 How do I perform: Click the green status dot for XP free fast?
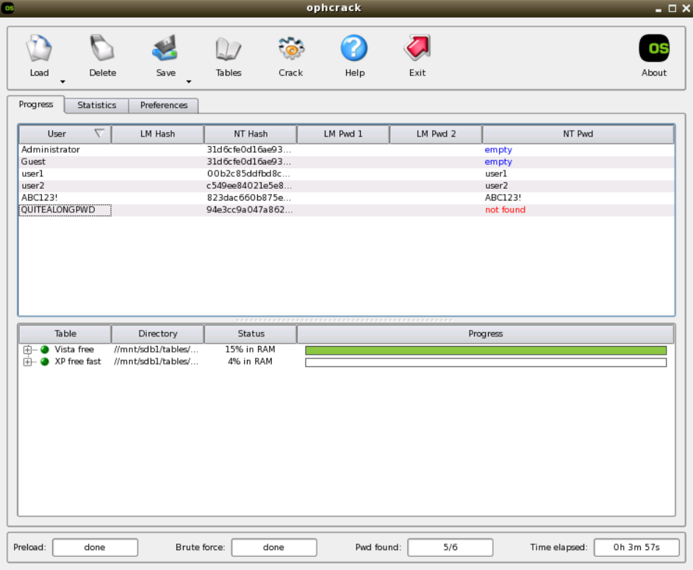(45, 361)
